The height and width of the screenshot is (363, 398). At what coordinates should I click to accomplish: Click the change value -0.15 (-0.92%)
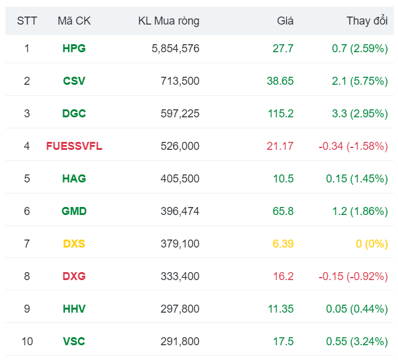click(x=353, y=276)
